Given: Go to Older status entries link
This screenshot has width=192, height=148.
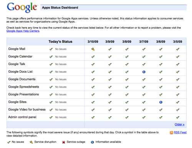Looking at the screenshot, I should tap(179, 124).
